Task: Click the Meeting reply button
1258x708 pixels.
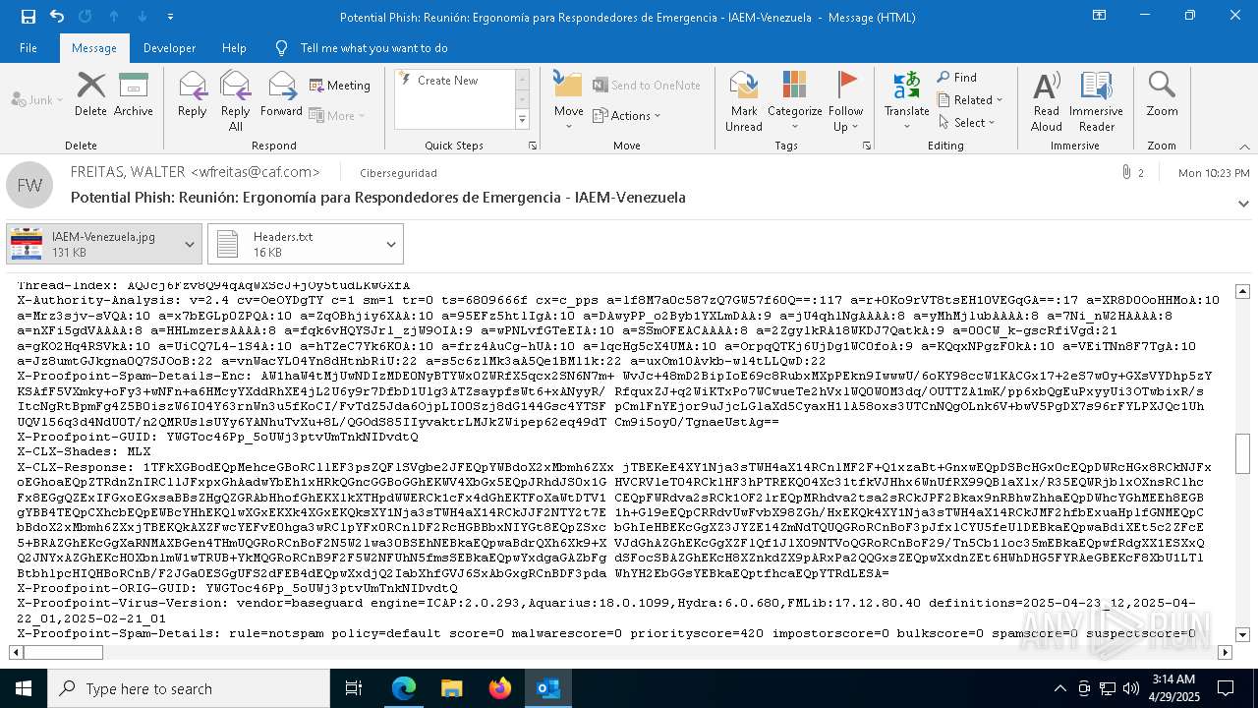Action: 340,86
